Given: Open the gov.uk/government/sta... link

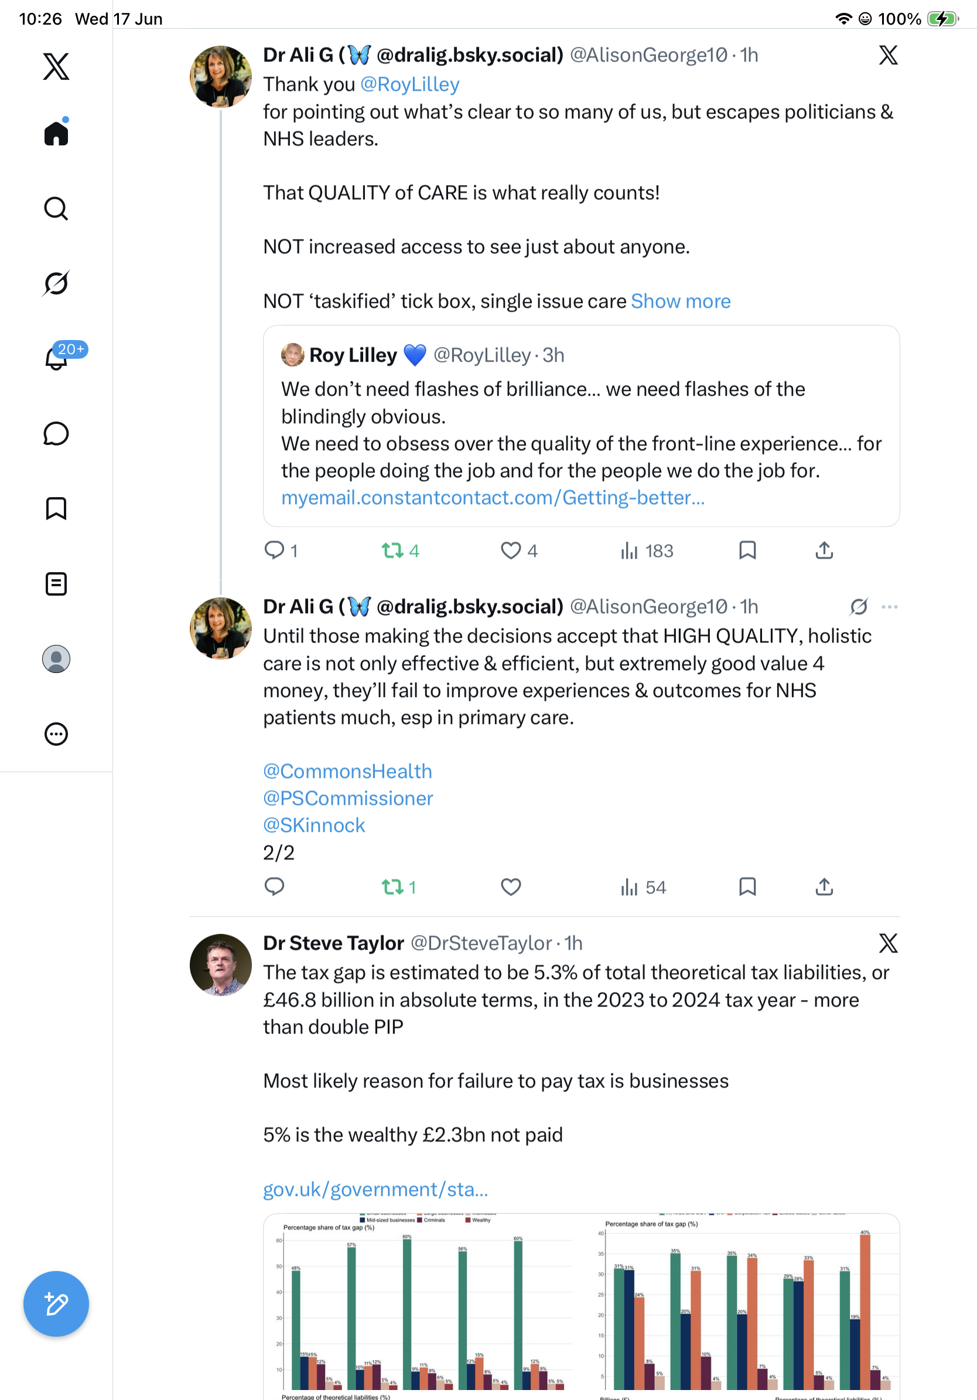Looking at the screenshot, I should coord(375,1189).
